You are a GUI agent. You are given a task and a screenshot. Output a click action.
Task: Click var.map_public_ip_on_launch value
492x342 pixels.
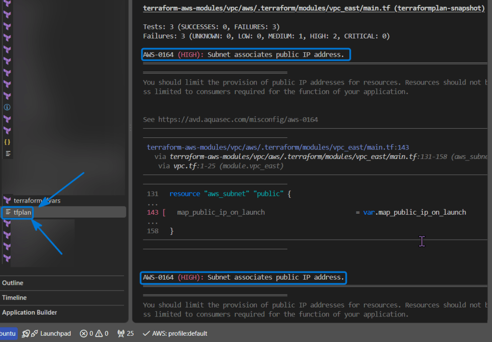point(415,212)
